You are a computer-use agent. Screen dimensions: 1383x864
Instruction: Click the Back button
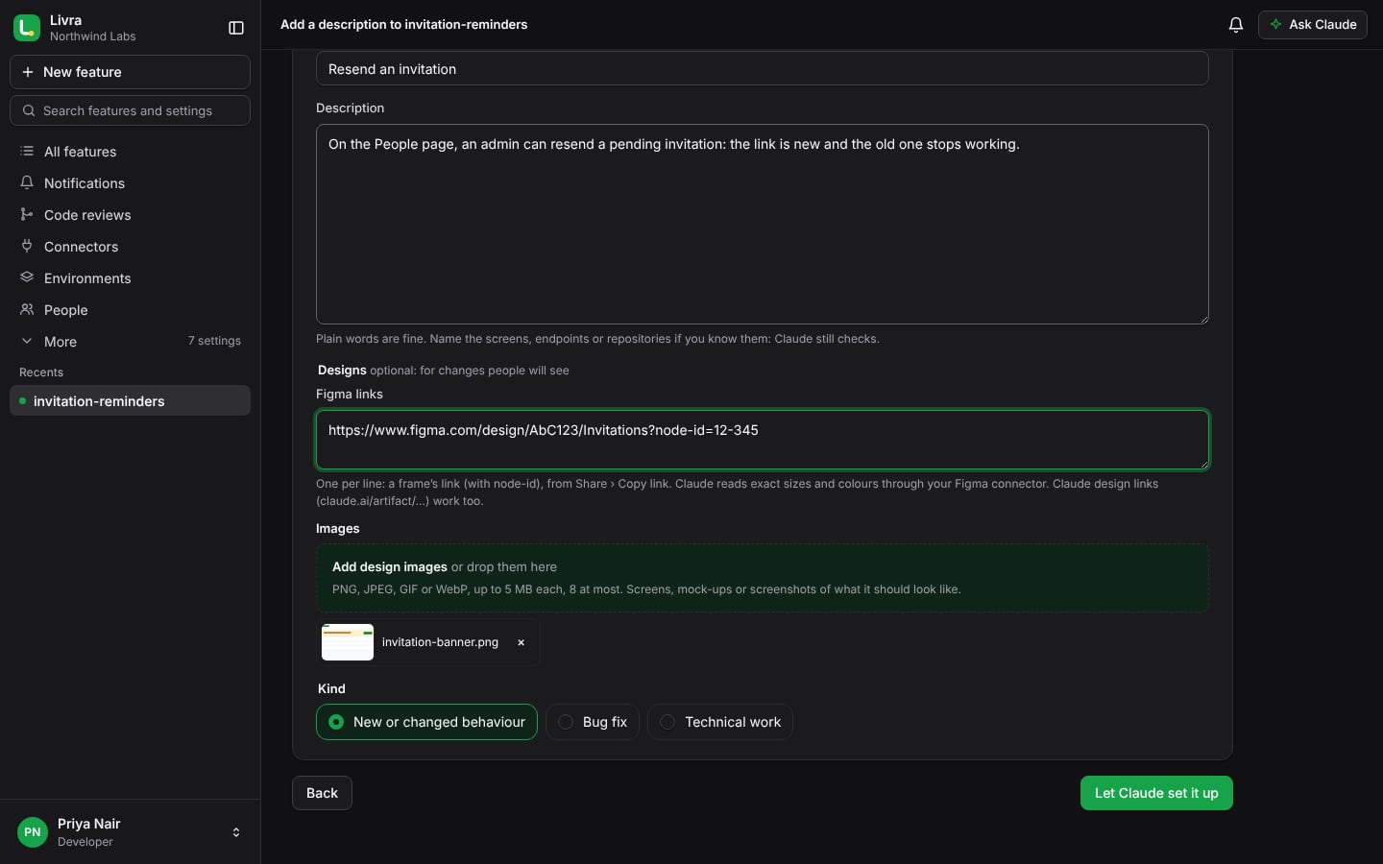[322, 793]
